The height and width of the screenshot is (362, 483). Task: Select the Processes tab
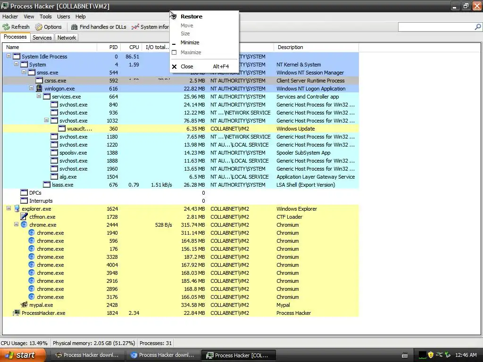point(15,37)
